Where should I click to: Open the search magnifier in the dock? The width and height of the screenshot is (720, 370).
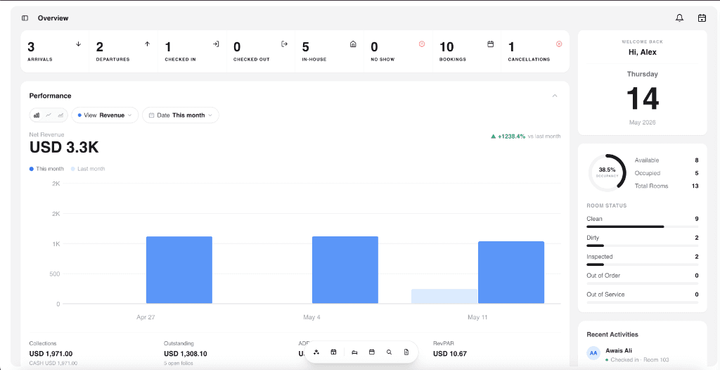(389, 352)
